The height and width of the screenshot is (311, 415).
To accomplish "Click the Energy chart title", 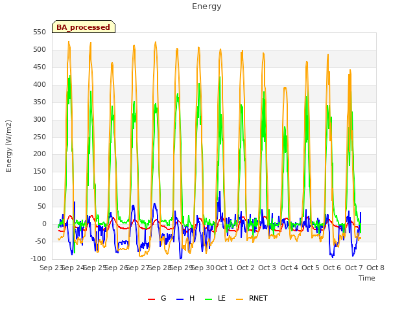I will click(207, 6).
